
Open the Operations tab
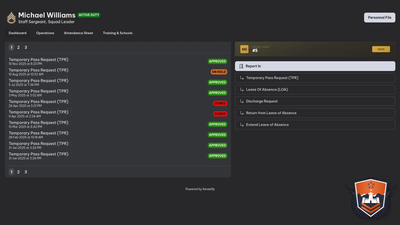click(45, 33)
